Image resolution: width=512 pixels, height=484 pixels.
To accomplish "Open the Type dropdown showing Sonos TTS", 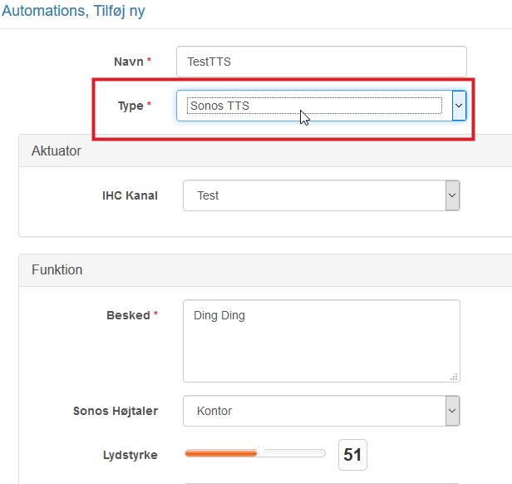I will (315, 106).
